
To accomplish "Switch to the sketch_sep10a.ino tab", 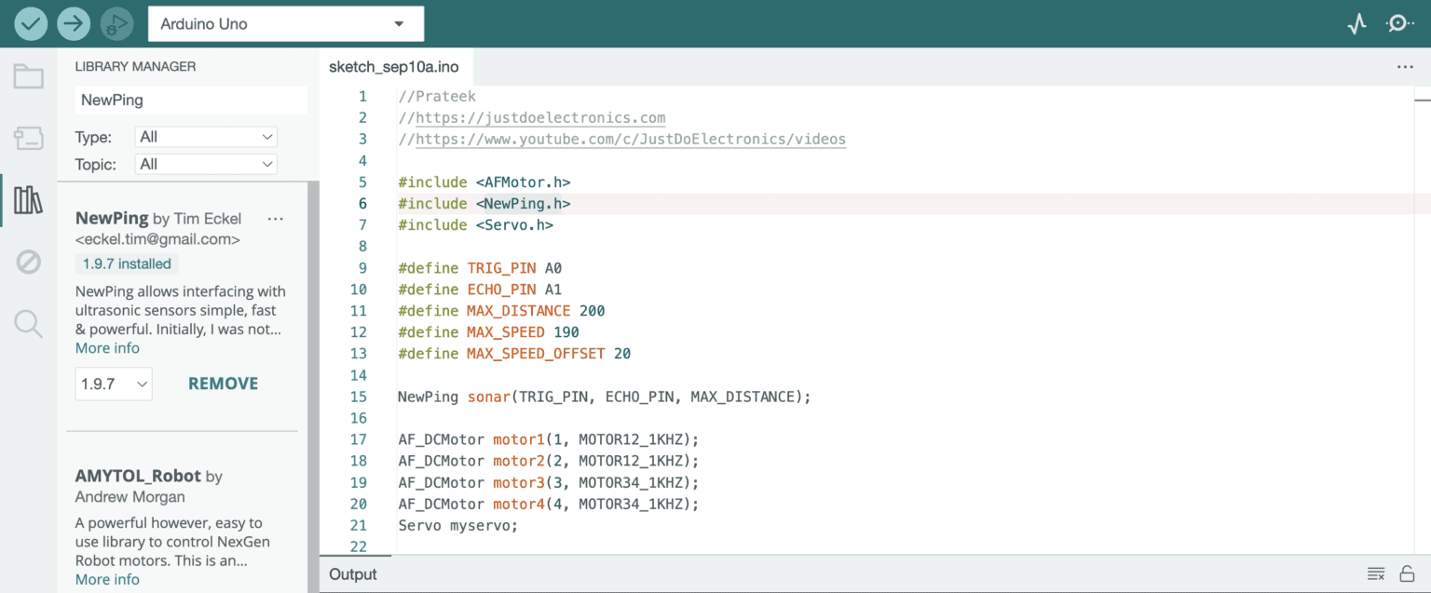I will click(x=394, y=67).
